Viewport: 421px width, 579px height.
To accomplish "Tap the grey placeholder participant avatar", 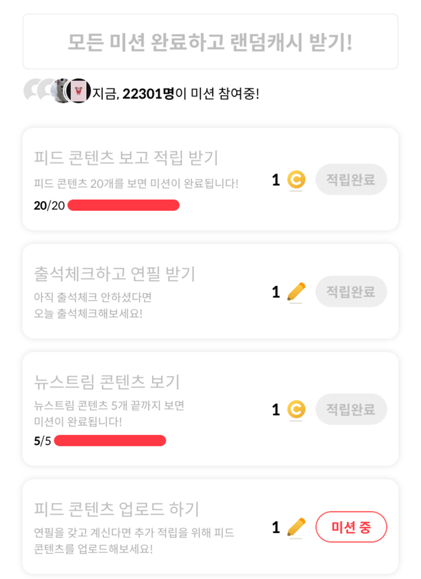I will point(33,90).
